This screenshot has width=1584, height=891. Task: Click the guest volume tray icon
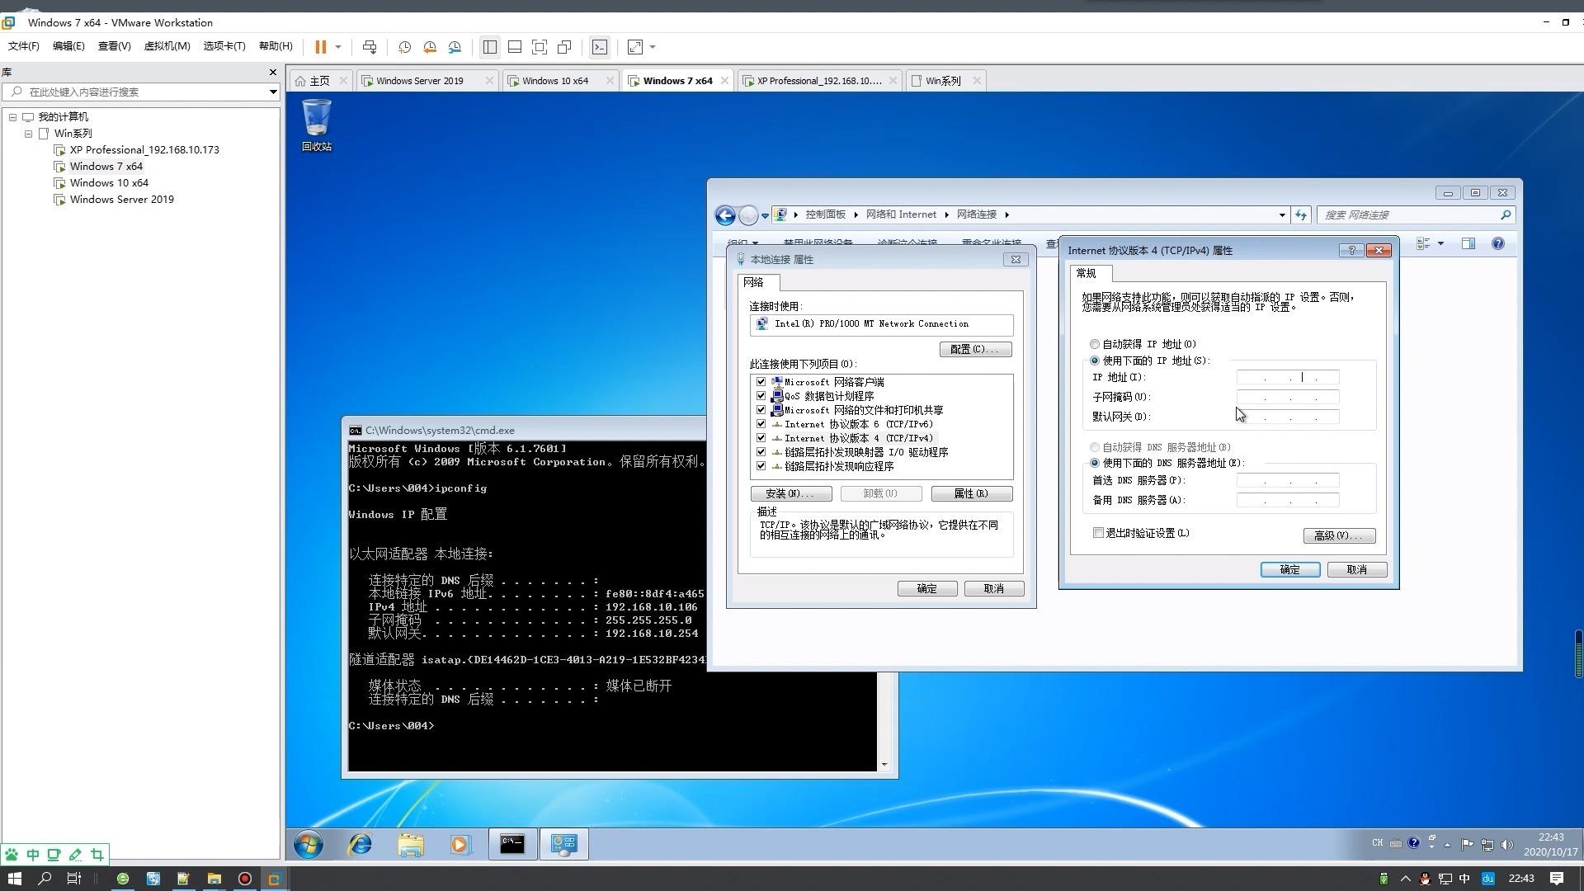1507,844
